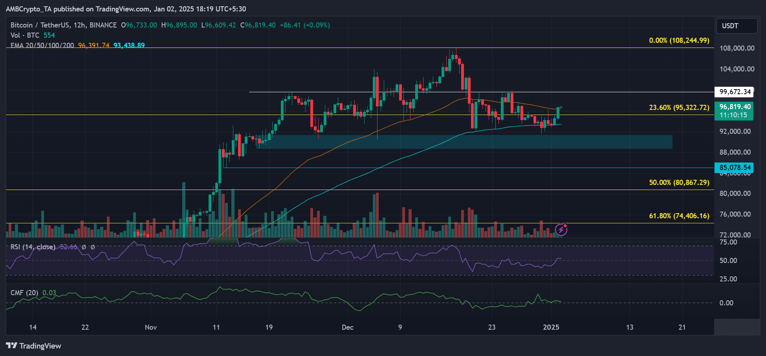This screenshot has width=766, height=356.
Task: Click the 99,672.34 price label
Action: (734, 92)
